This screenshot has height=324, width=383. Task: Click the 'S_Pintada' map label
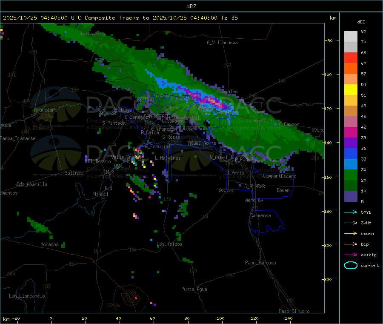pos(114,123)
